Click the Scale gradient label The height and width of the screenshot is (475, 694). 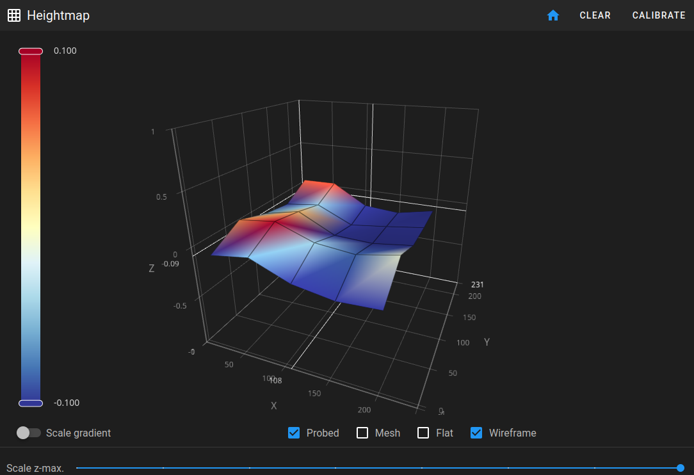point(78,433)
